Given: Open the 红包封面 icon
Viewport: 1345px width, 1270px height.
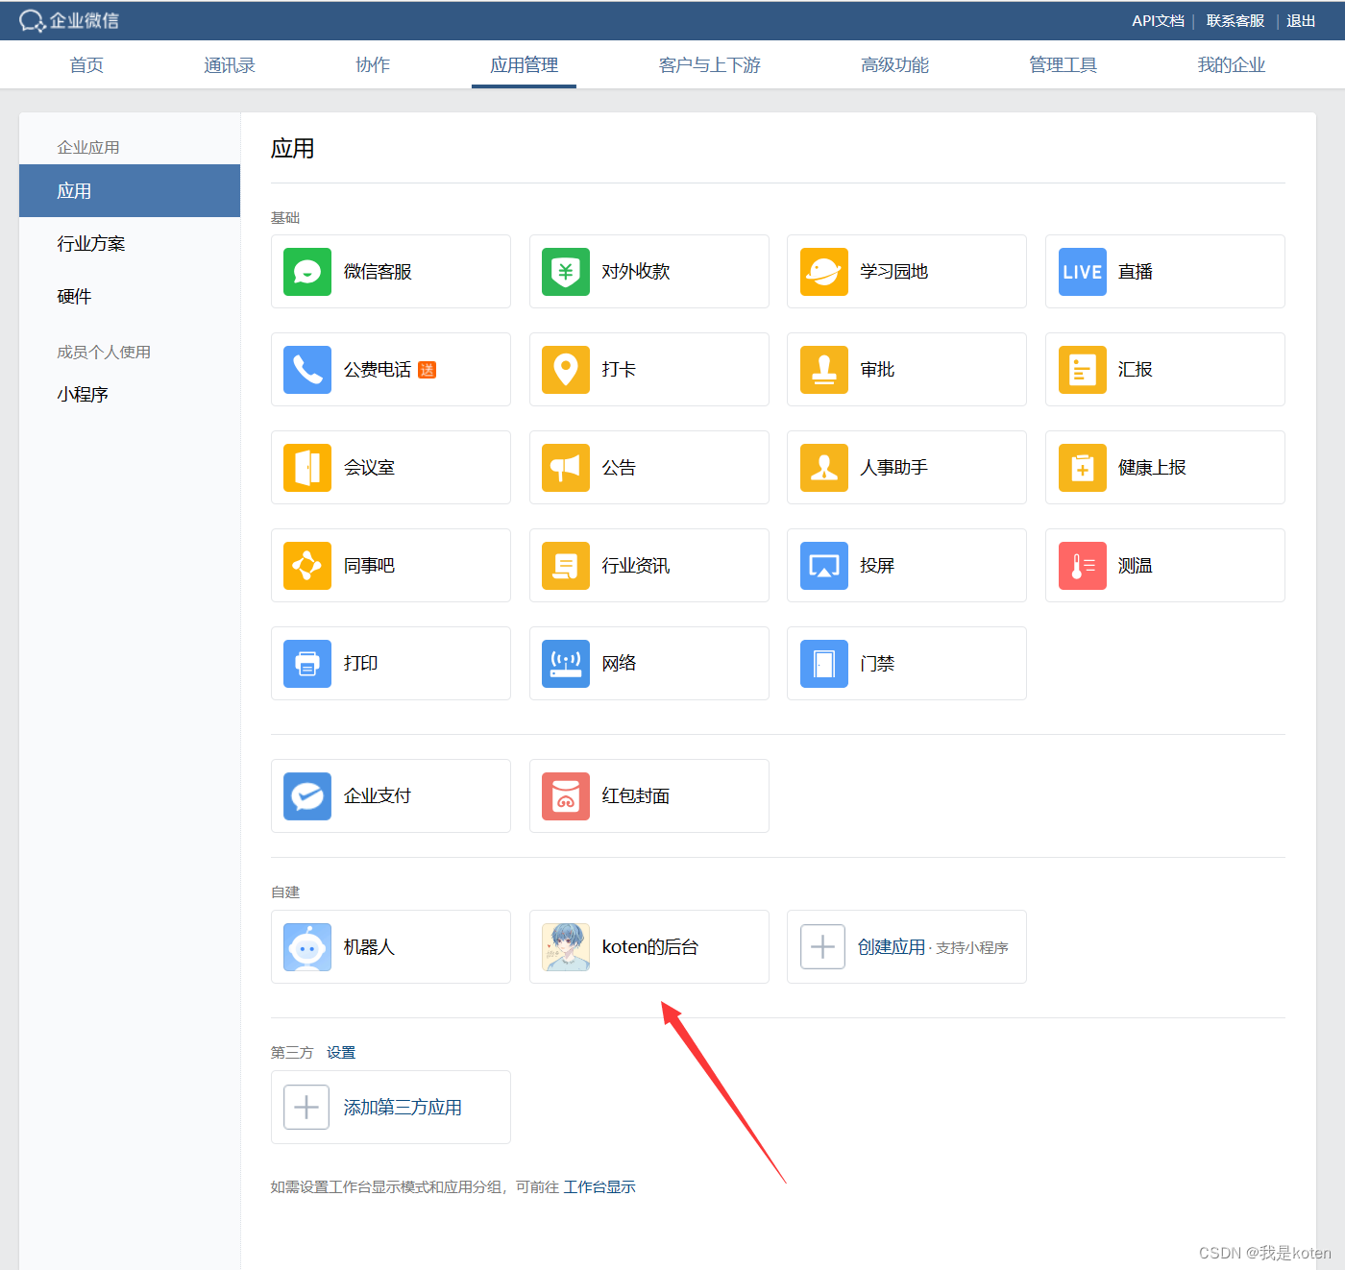Looking at the screenshot, I should point(566,796).
